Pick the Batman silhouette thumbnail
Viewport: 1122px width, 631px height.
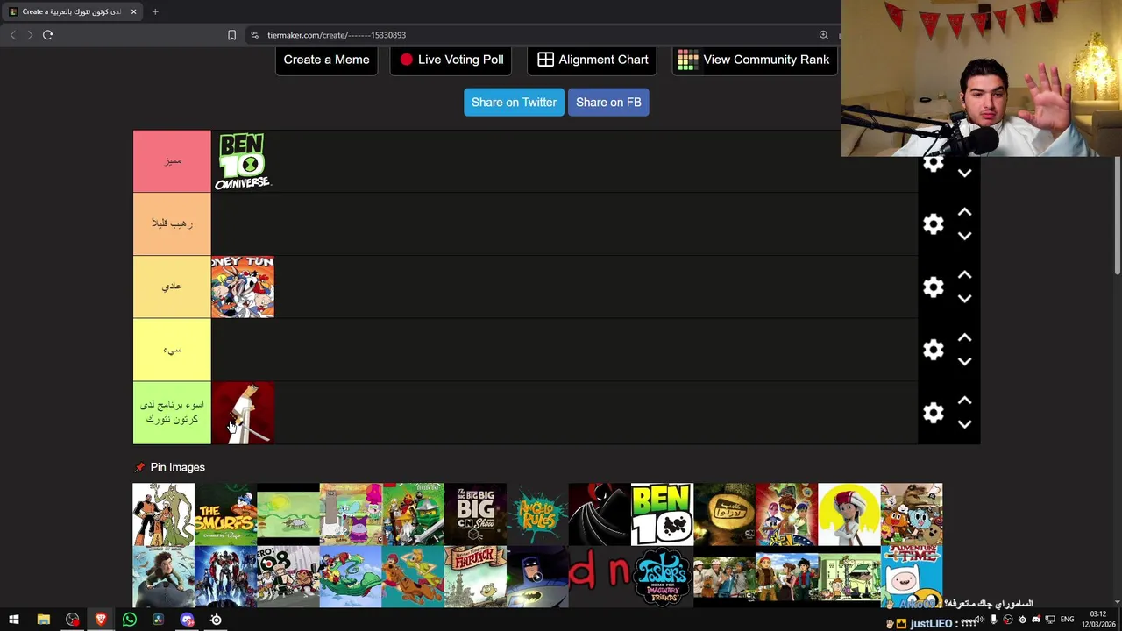click(x=600, y=514)
